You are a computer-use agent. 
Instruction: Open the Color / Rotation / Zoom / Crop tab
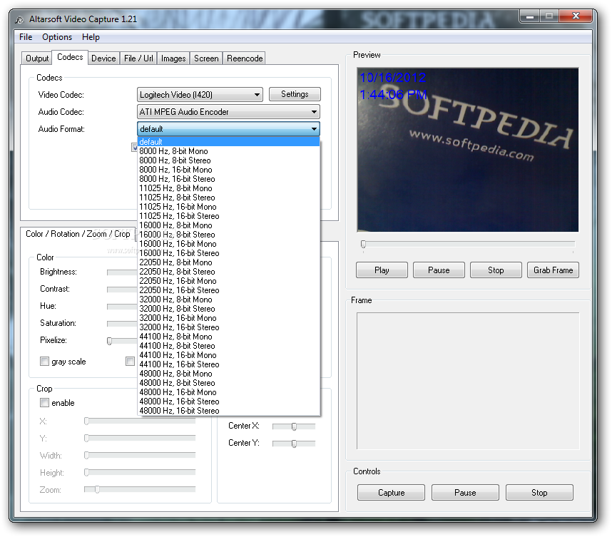(78, 234)
